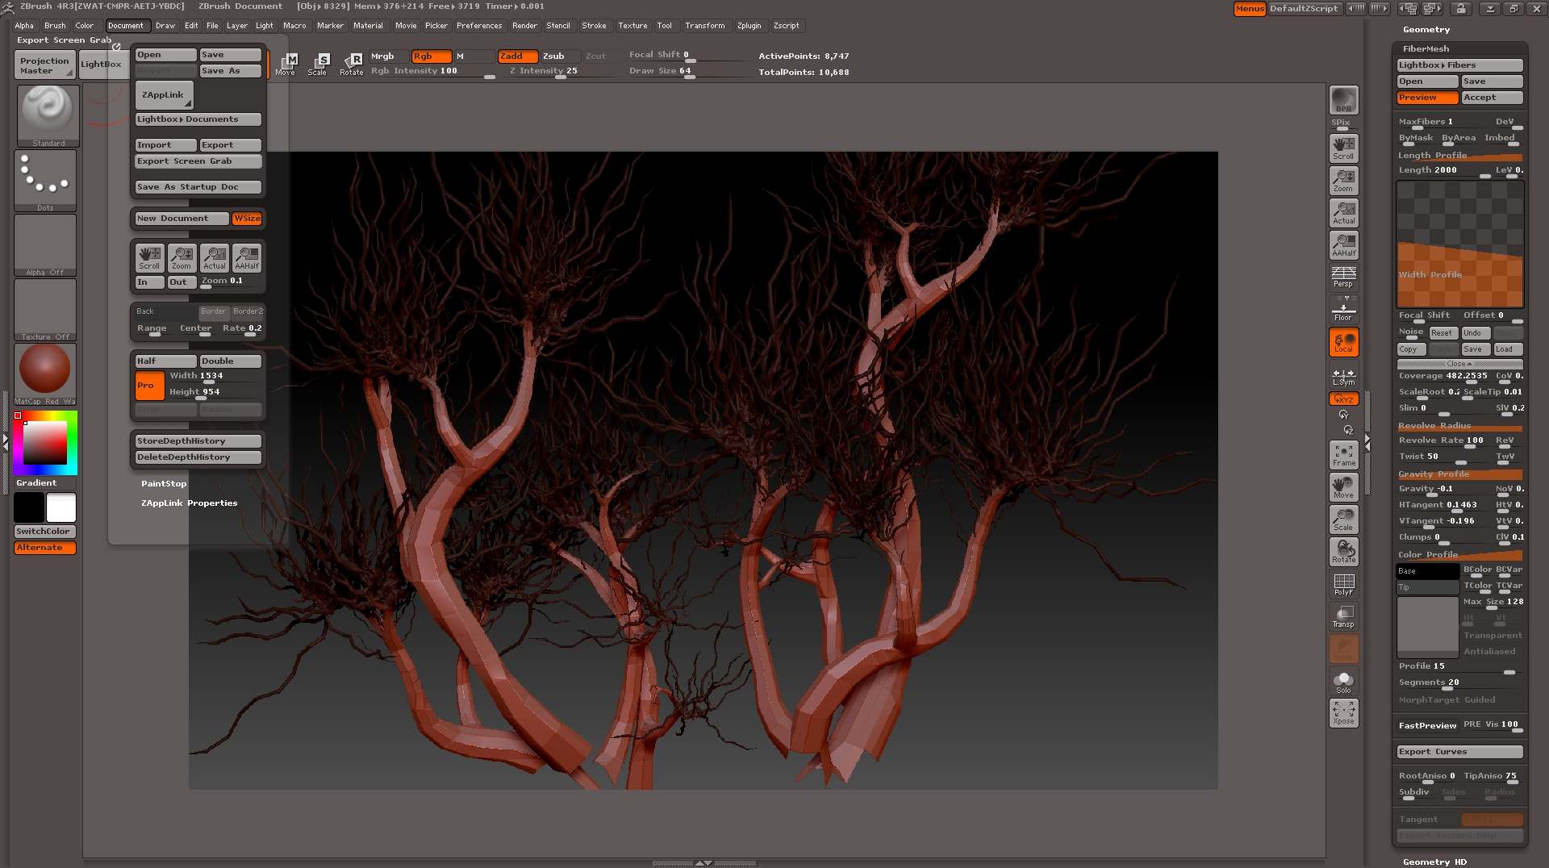The width and height of the screenshot is (1549, 868).
Task: Enable Solo mode on right shelf
Action: click(x=1342, y=681)
